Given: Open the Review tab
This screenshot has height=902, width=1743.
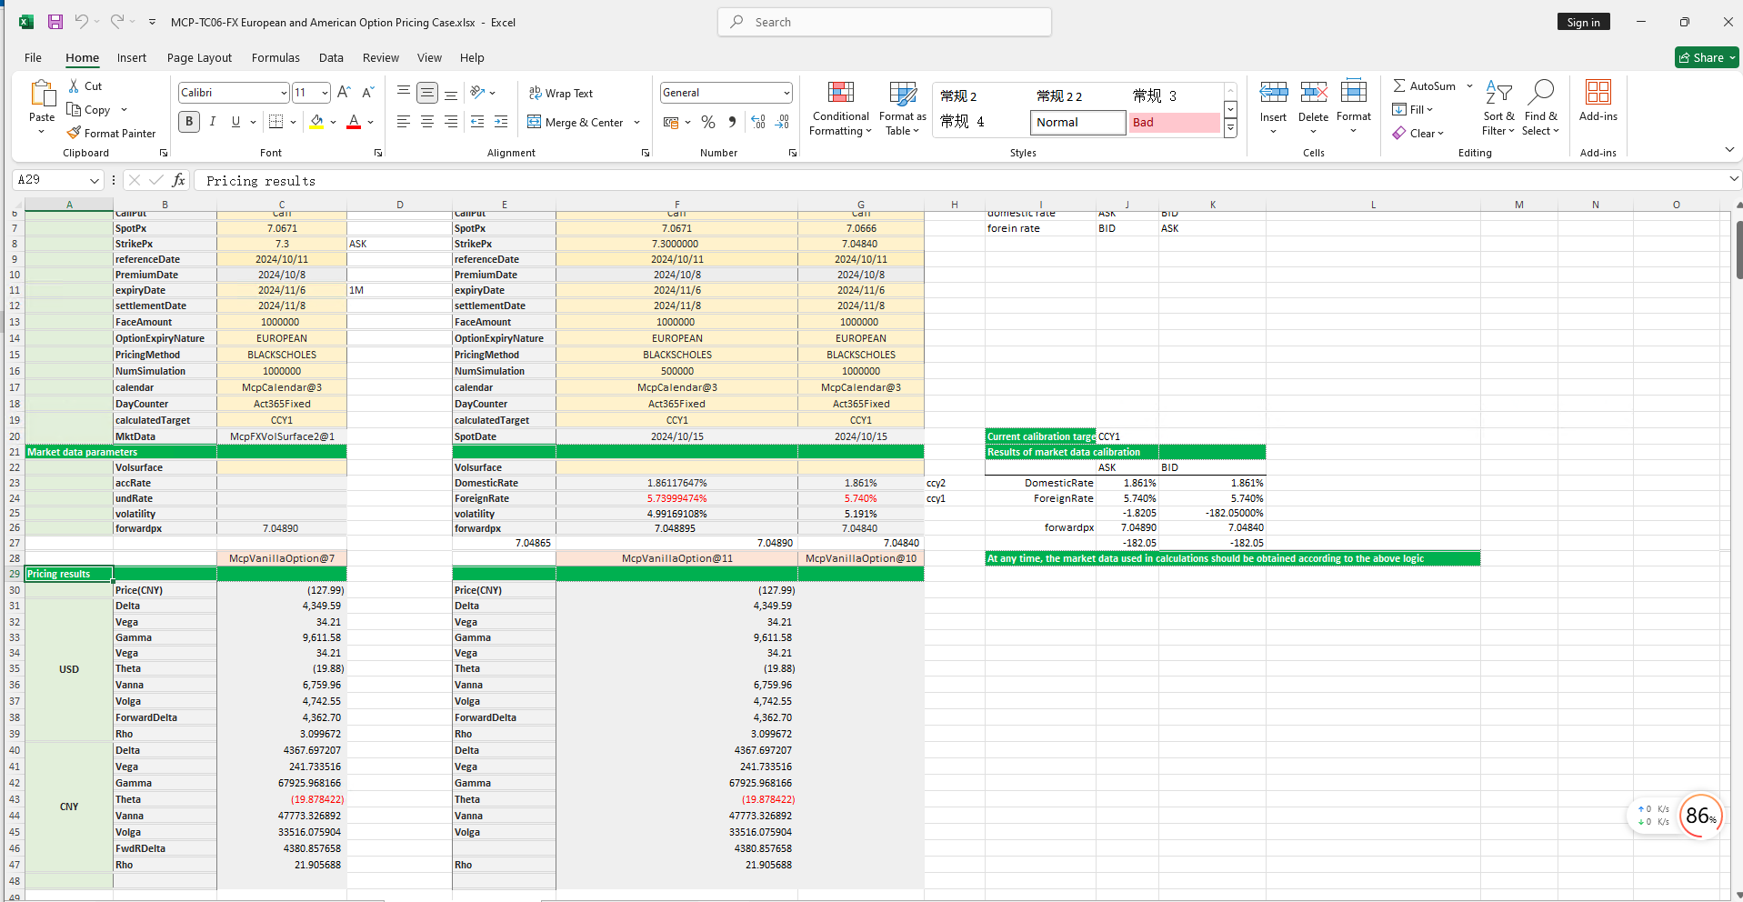Looking at the screenshot, I should coord(380,57).
